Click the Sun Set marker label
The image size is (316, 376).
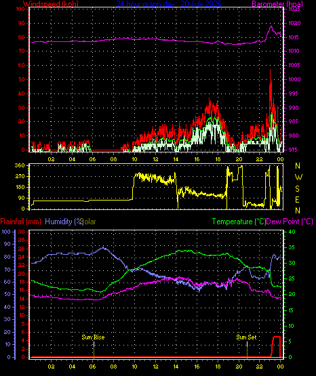tap(246, 337)
